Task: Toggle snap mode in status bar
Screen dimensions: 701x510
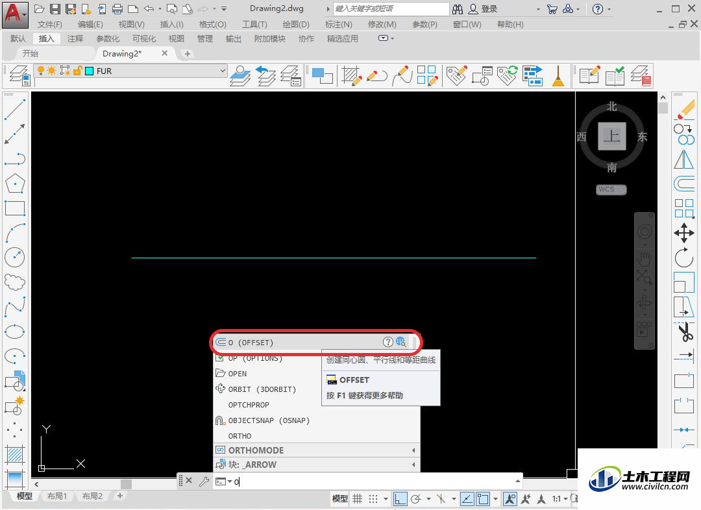Action: tap(373, 499)
